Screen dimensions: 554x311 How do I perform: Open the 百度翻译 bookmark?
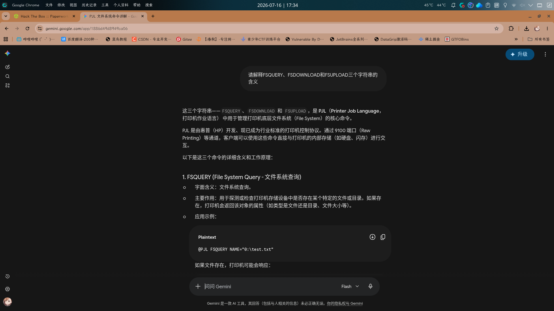80,39
